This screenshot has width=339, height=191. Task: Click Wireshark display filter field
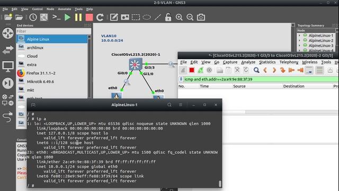pyautogui.click(x=261, y=79)
